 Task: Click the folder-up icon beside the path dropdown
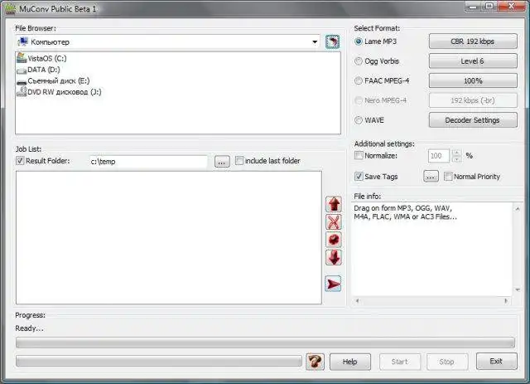pos(332,42)
